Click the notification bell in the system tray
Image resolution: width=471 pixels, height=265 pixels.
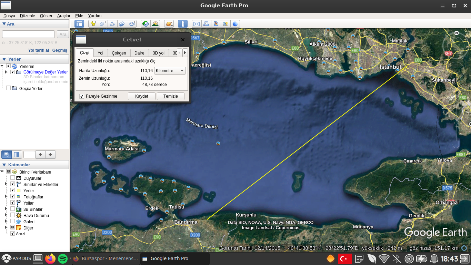tap(434, 258)
